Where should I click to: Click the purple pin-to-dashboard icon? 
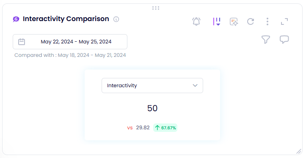tap(217, 21)
